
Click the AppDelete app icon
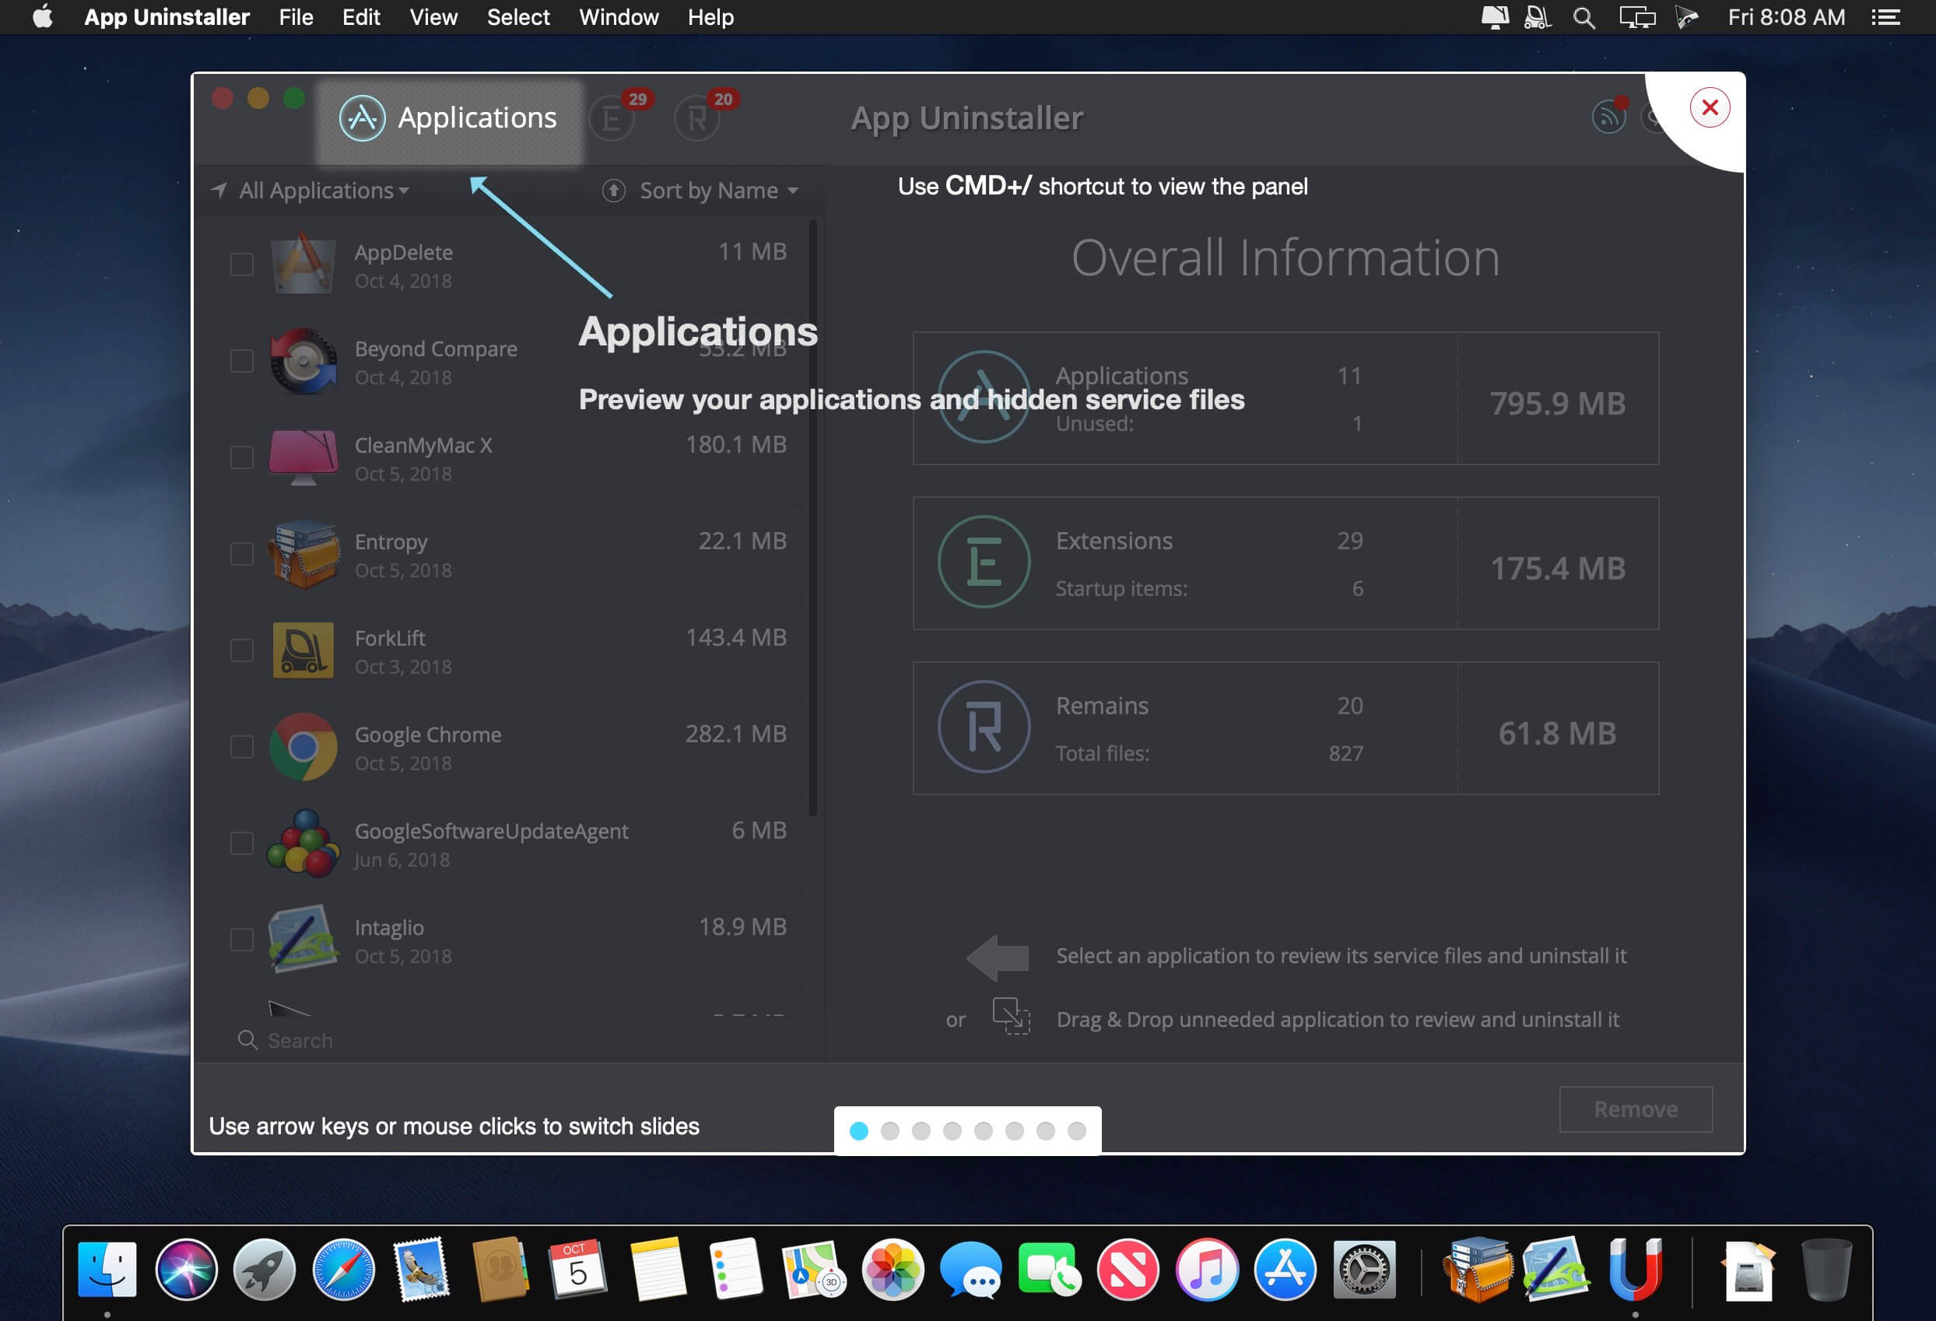(303, 265)
